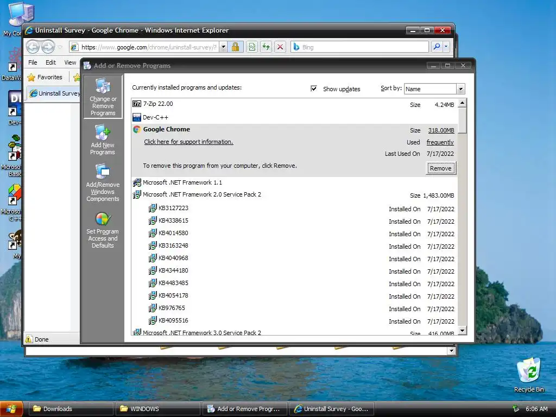Click the IE page scroll down arrow
The width and height of the screenshot is (556, 417).
click(451, 351)
